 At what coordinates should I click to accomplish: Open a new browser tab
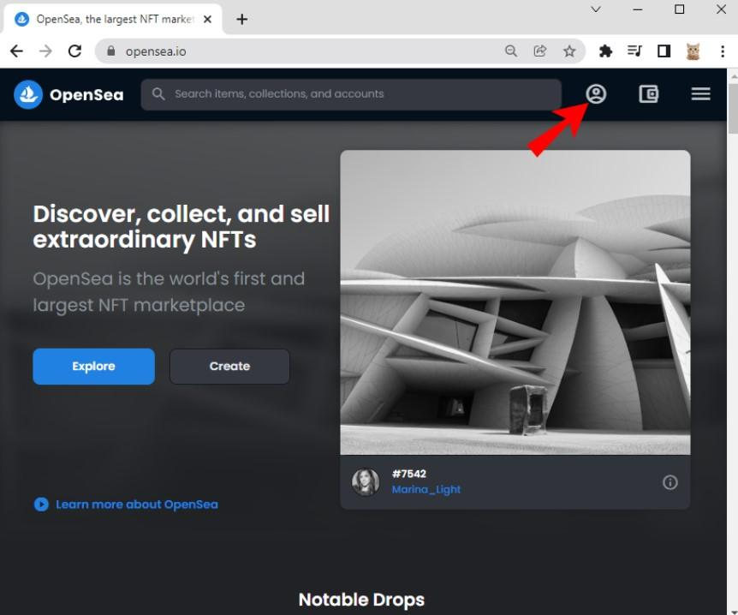242,20
